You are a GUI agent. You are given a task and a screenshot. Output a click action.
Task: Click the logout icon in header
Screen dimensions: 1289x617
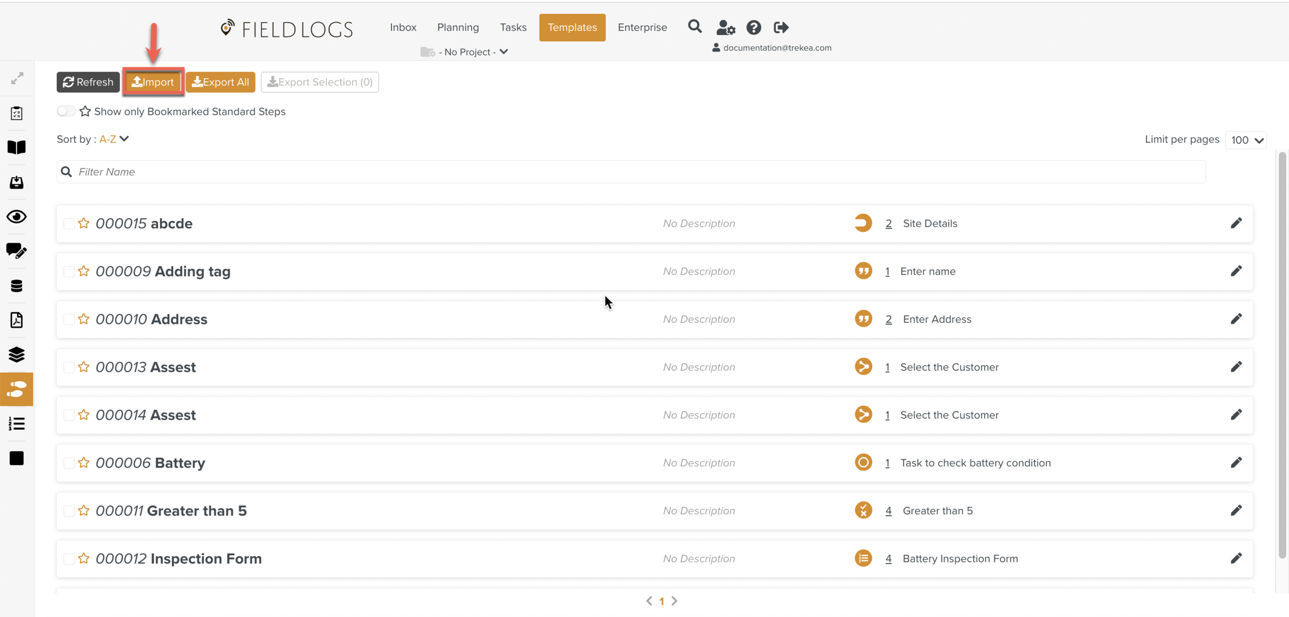(781, 27)
